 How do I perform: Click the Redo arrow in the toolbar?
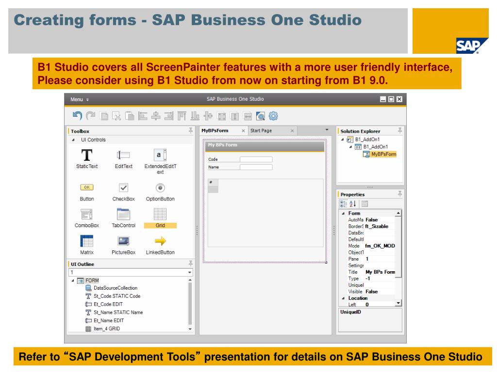click(x=90, y=116)
